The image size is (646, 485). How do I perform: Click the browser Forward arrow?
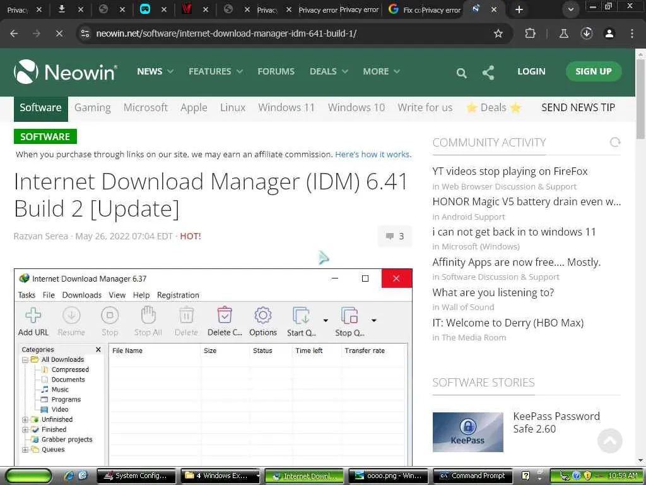point(37,34)
